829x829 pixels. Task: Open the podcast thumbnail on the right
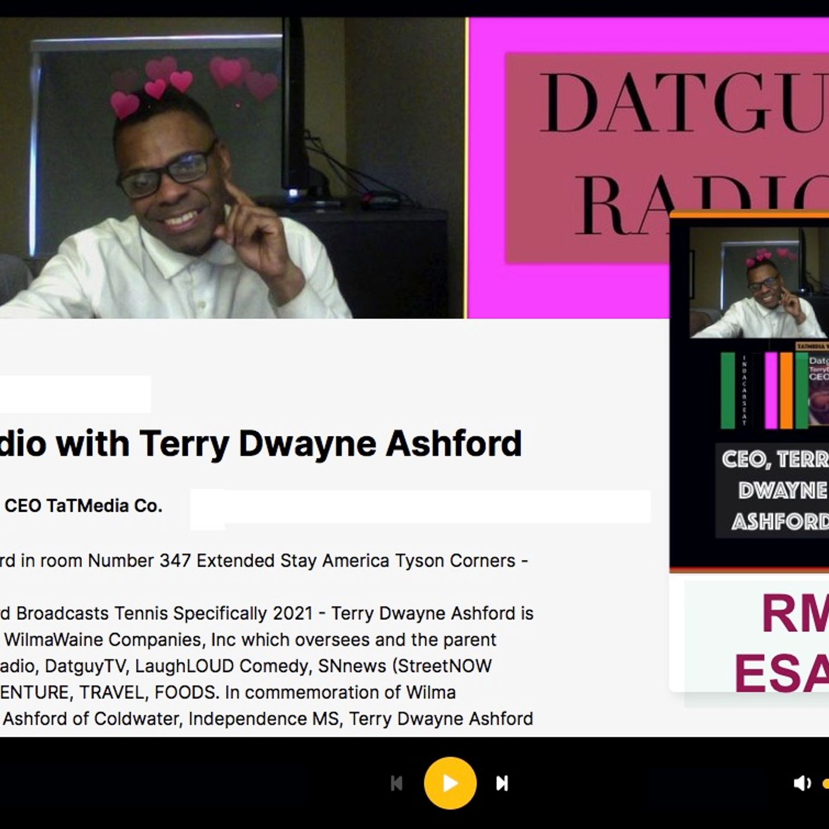[x=749, y=392]
